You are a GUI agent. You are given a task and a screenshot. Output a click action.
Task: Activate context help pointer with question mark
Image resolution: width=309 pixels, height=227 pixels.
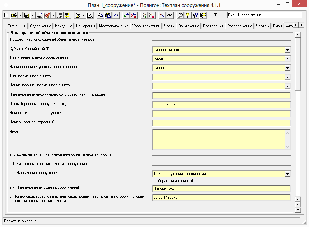195,15
